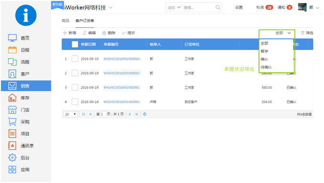Open 门店 store in sidebar
Screen dimensions: 324x183
pos(19,110)
